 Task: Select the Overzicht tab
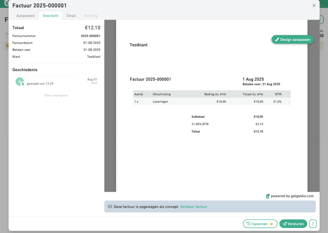51,16
